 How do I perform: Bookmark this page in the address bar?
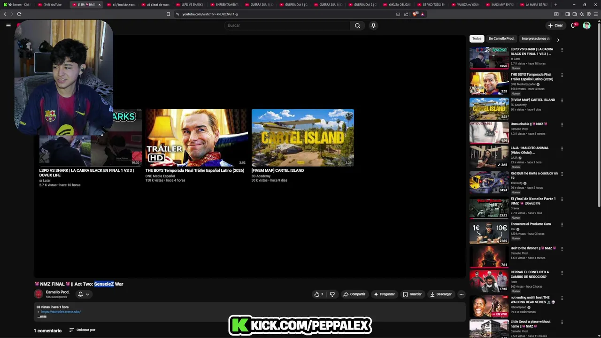[x=168, y=14]
